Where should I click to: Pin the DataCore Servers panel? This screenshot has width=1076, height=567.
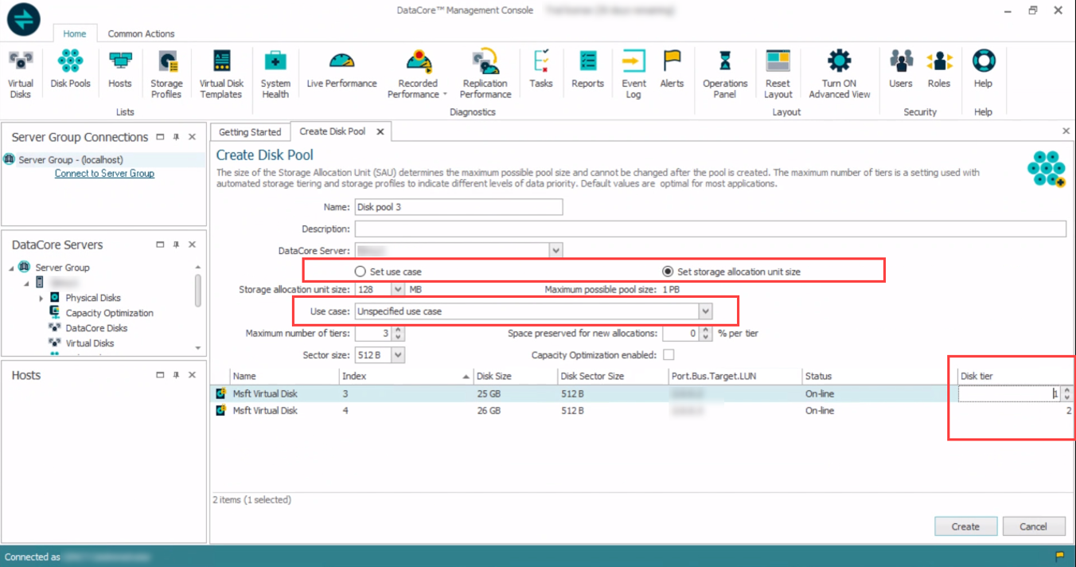point(176,244)
